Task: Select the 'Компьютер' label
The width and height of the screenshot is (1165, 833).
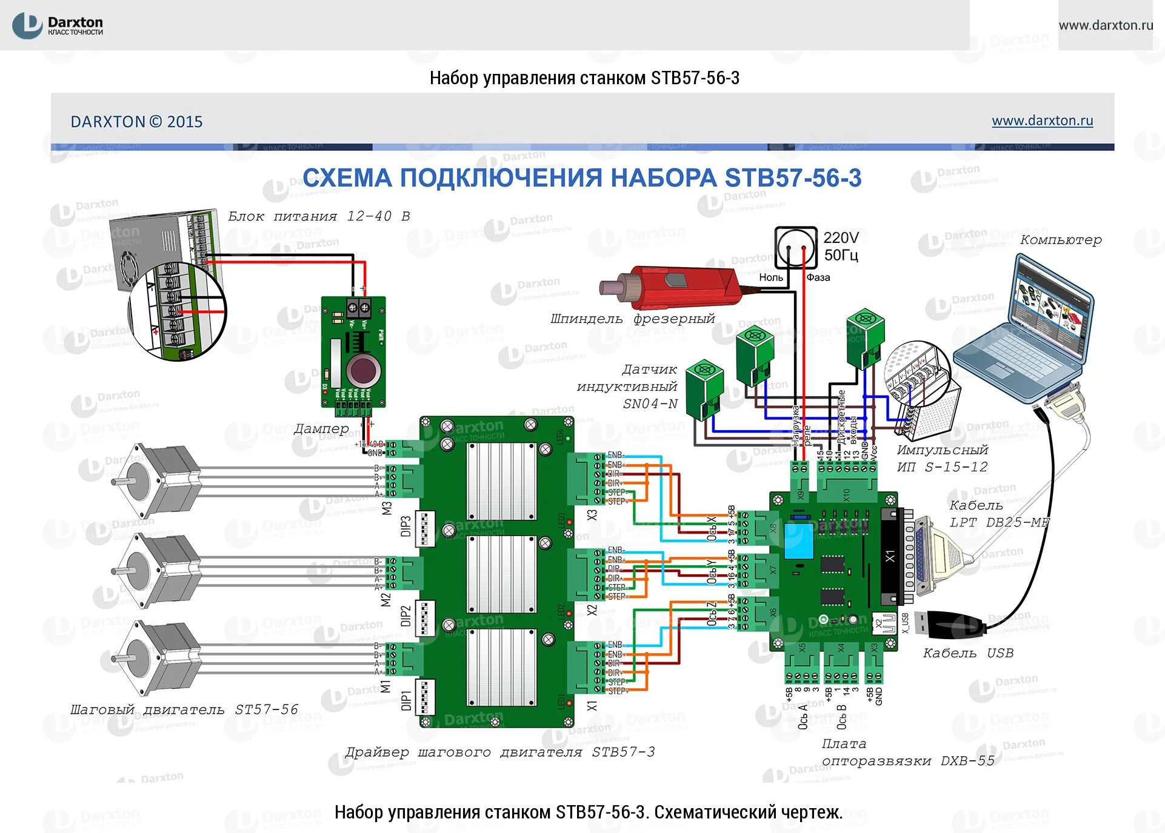Action: coord(1061,240)
